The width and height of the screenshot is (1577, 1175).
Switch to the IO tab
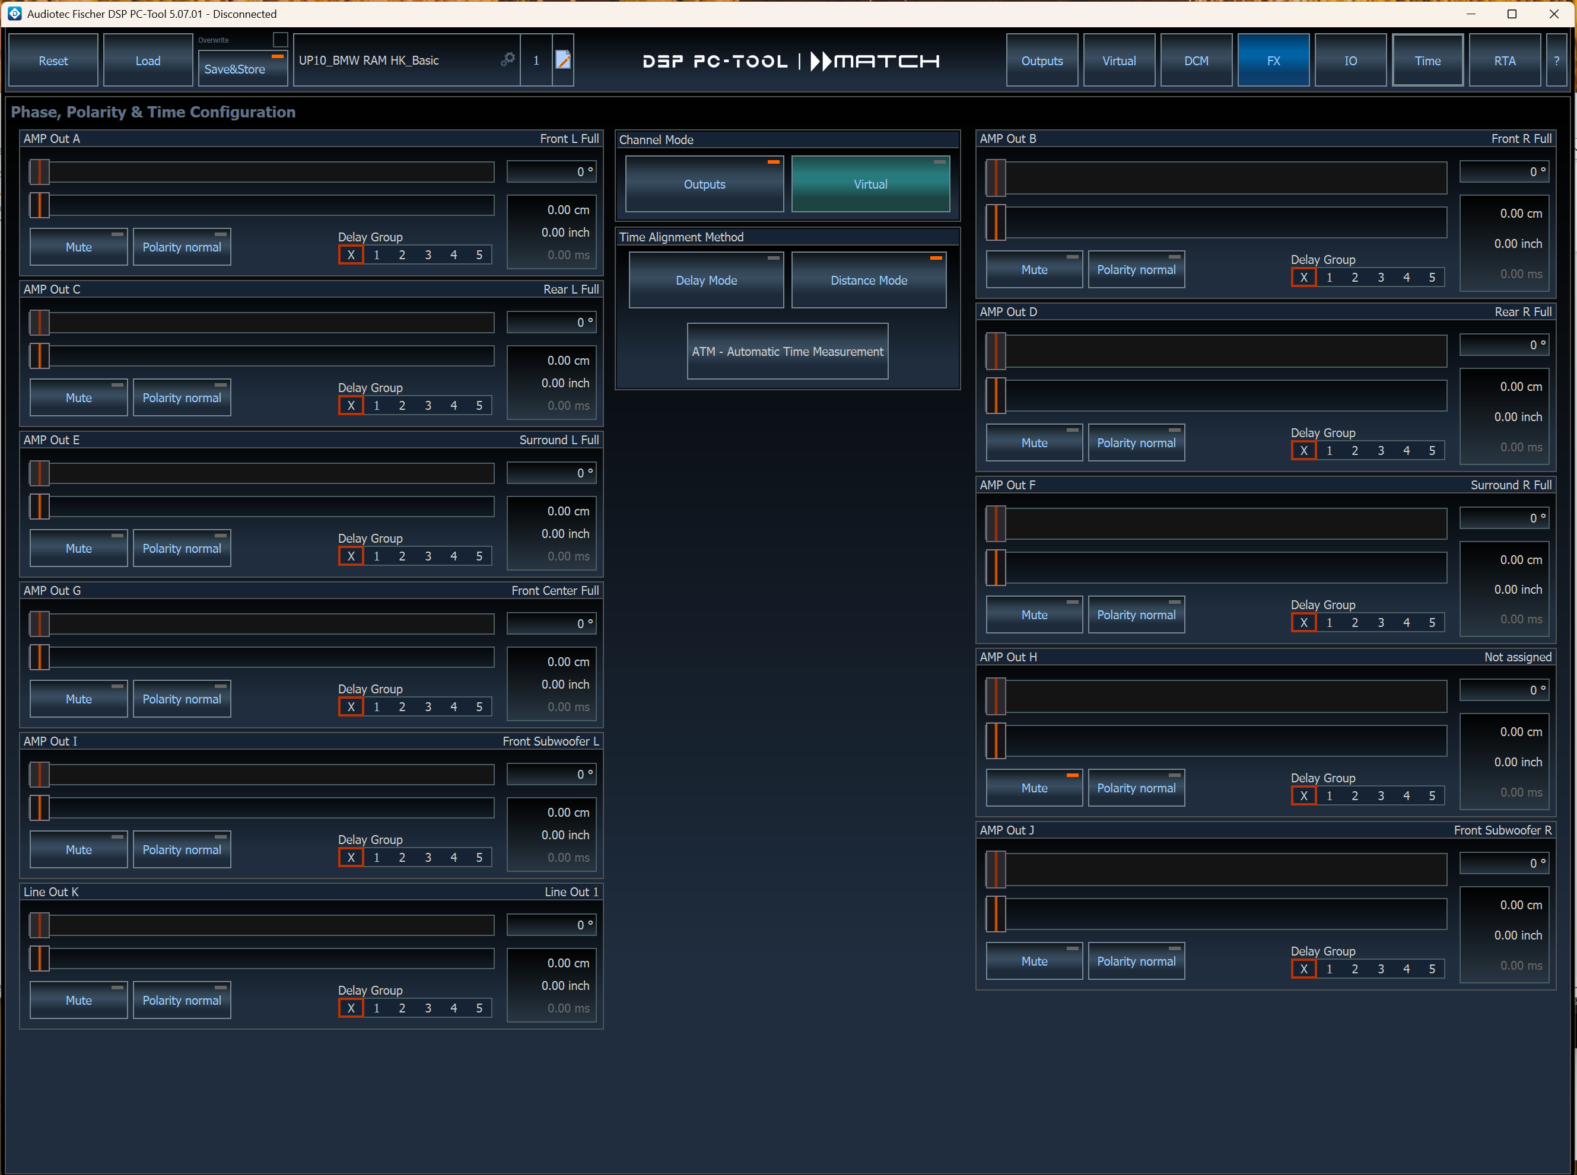click(x=1351, y=60)
